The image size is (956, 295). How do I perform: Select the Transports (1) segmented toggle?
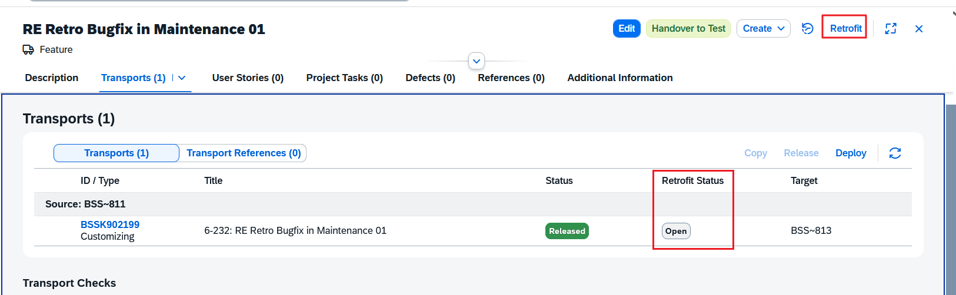[116, 153]
